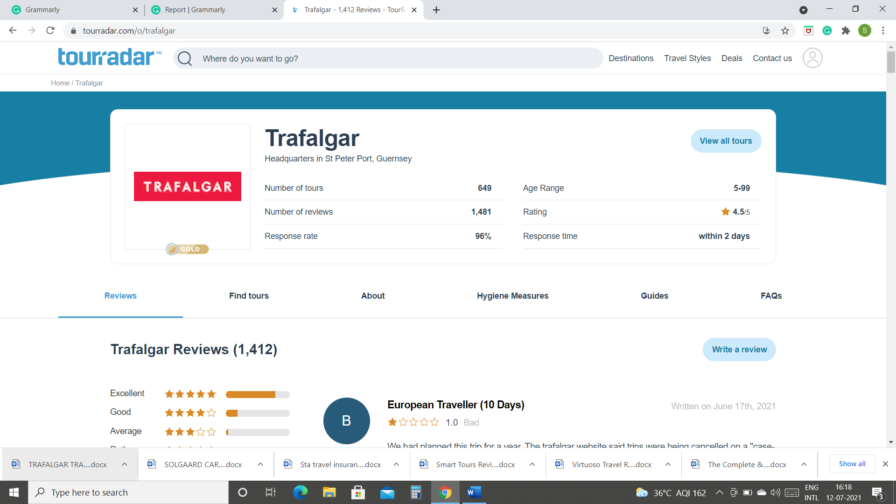
Task: Click the TourRadar logo
Action: pyautogui.click(x=110, y=57)
